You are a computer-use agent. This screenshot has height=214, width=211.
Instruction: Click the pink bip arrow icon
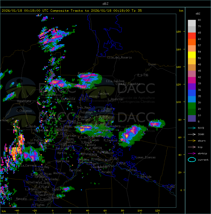click(192, 147)
